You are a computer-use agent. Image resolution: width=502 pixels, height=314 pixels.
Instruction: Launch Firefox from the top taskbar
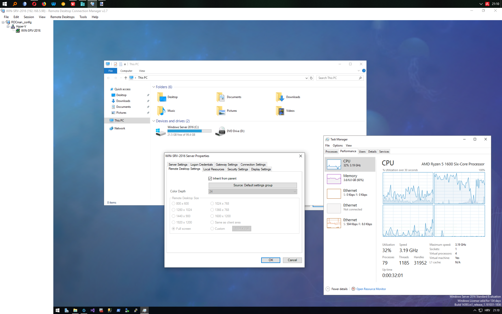pos(44,4)
